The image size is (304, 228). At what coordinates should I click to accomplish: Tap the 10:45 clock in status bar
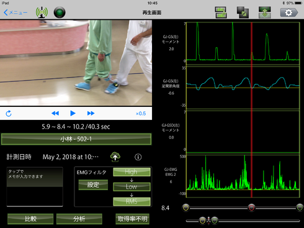[x=153, y=3]
